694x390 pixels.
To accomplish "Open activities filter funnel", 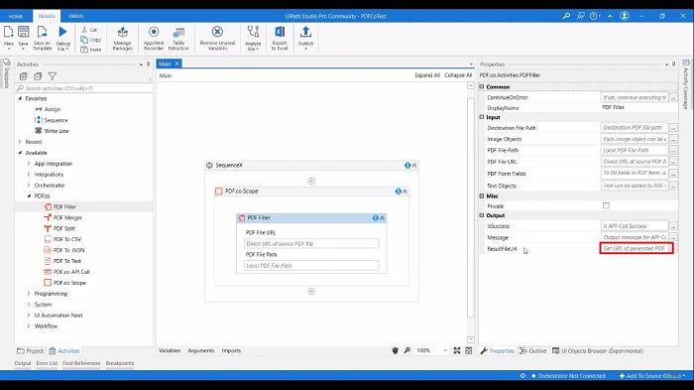I will [x=53, y=76].
